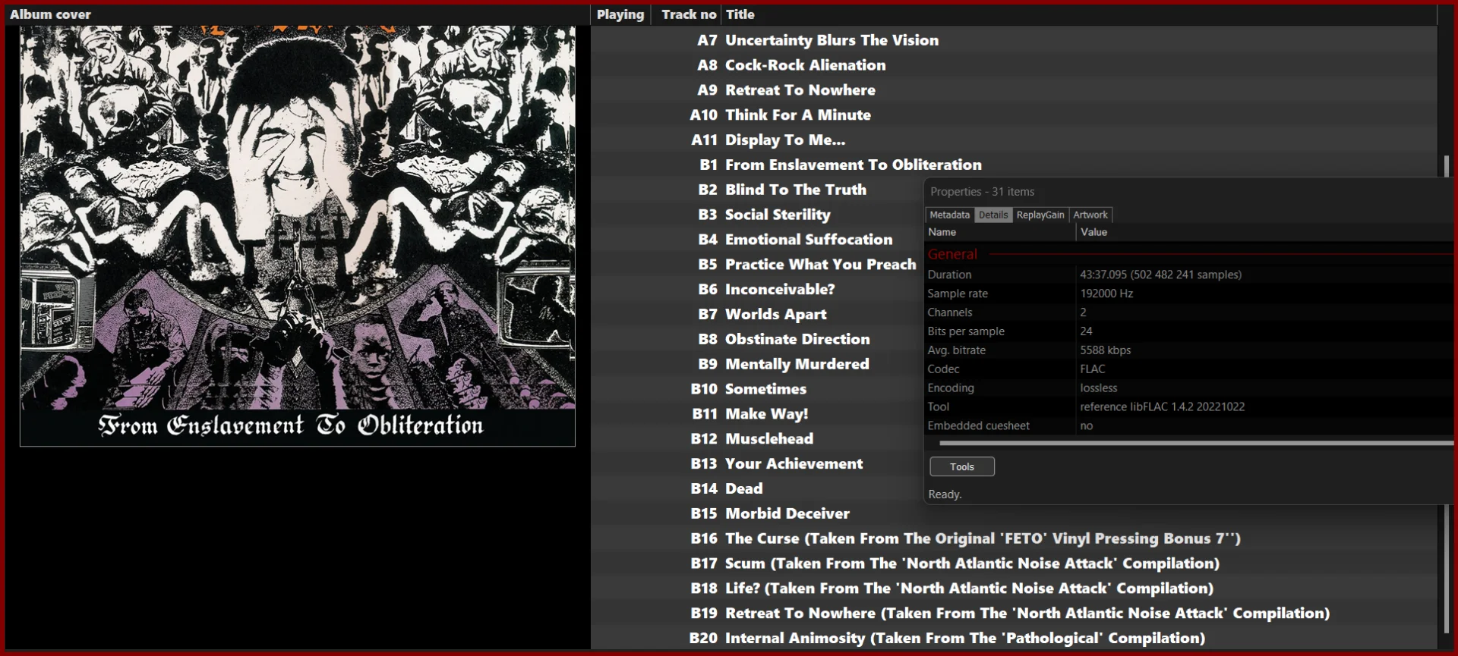Sort by the Title column header
The image size is (1458, 656).
(x=1078, y=14)
